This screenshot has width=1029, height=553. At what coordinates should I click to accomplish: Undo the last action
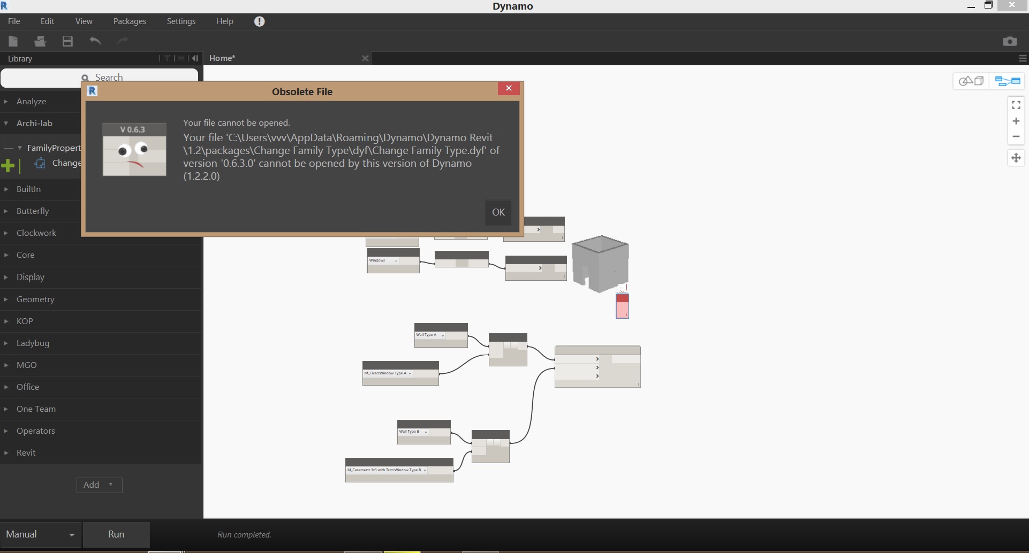click(95, 41)
